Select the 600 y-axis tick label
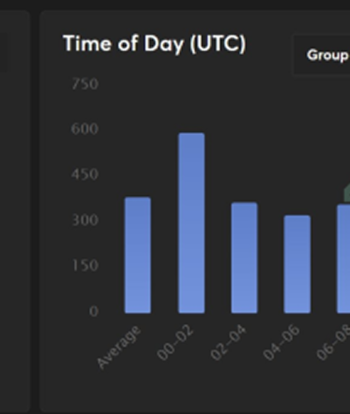 [85, 129]
